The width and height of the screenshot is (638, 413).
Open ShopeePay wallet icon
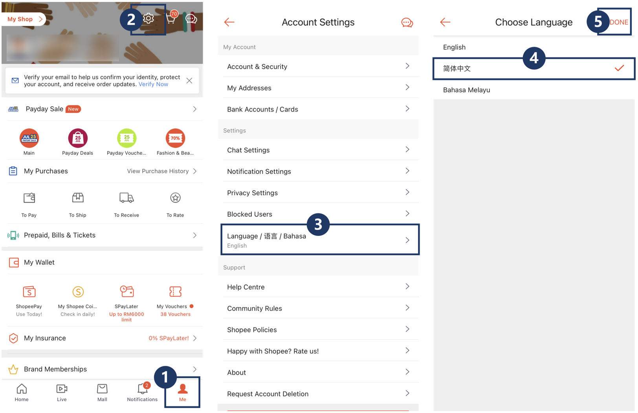(x=29, y=292)
